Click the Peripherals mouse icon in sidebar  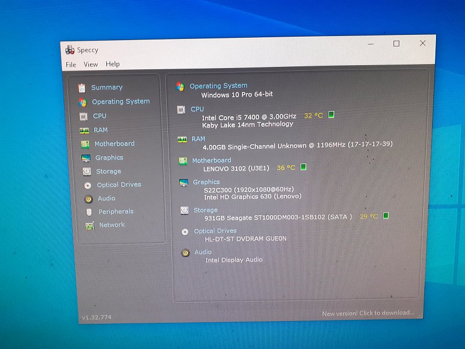(89, 212)
